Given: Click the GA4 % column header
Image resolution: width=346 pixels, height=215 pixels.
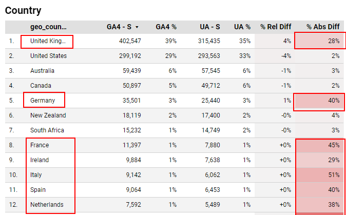Looking at the screenshot, I should pyautogui.click(x=166, y=26).
